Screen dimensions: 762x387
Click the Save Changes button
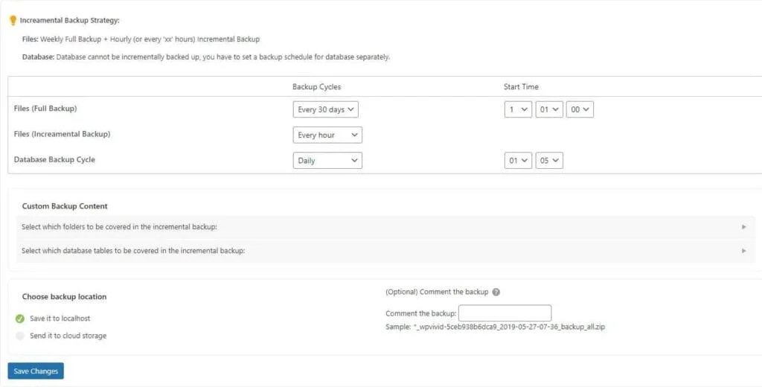coord(35,371)
